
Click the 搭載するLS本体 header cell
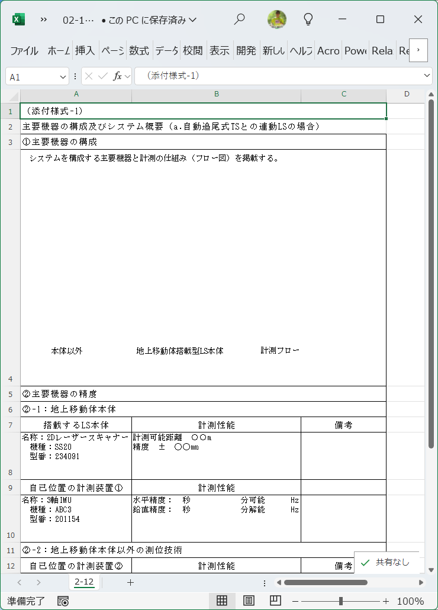(76, 425)
